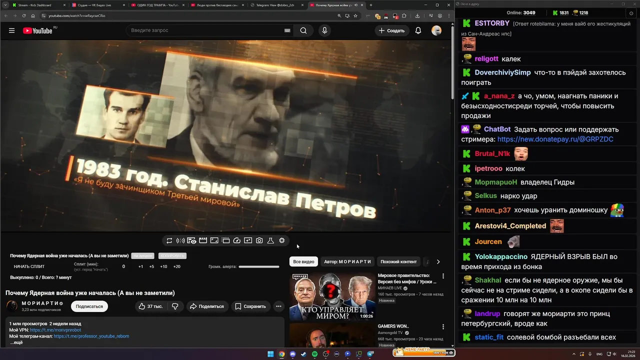Like the video with 37 тыс. thumbs up
This screenshot has height=360, width=640.
pyautogui.click(x=151, y=306)
